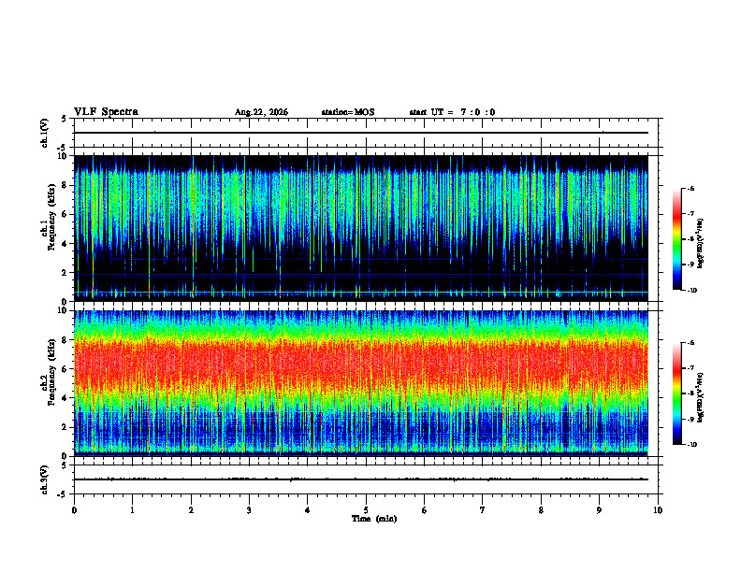The image size is (741, 572).
Task: Click the "ch.1(V)" top panel axis label
Action: coord(45,133)
